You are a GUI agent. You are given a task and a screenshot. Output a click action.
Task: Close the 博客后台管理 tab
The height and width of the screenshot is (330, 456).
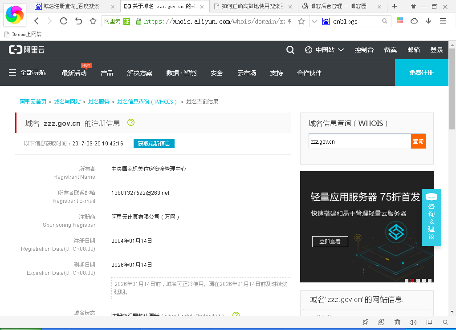pyautogui.click(x=379, y=7)
